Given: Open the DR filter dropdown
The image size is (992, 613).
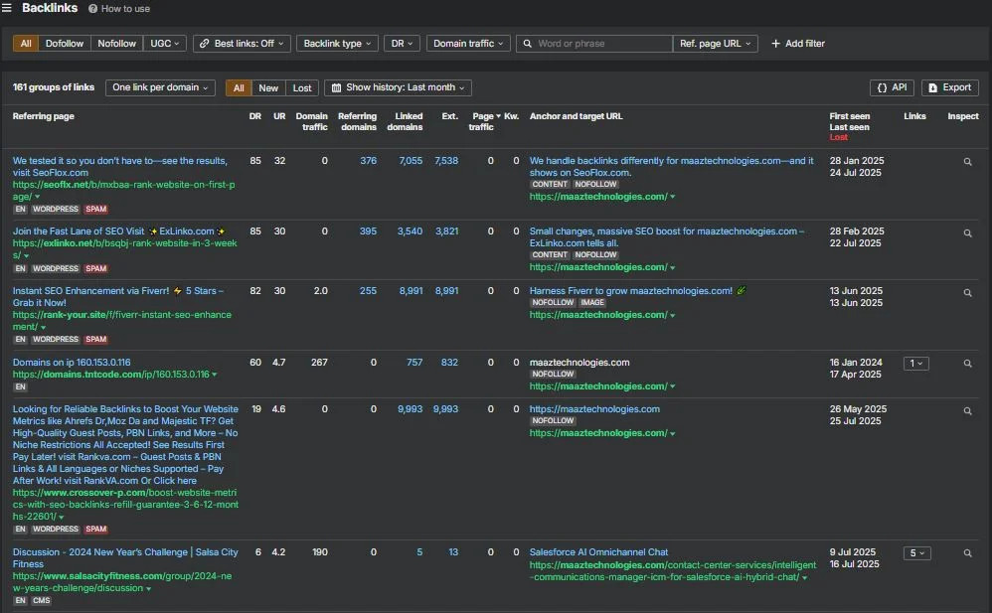Looking at the screenshot, I should pos(402,44).
